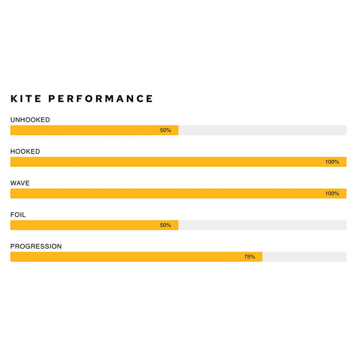Click the gray empty part of the Progression bar
Screen dimensions: 357x357
click(x=304, y=257)
